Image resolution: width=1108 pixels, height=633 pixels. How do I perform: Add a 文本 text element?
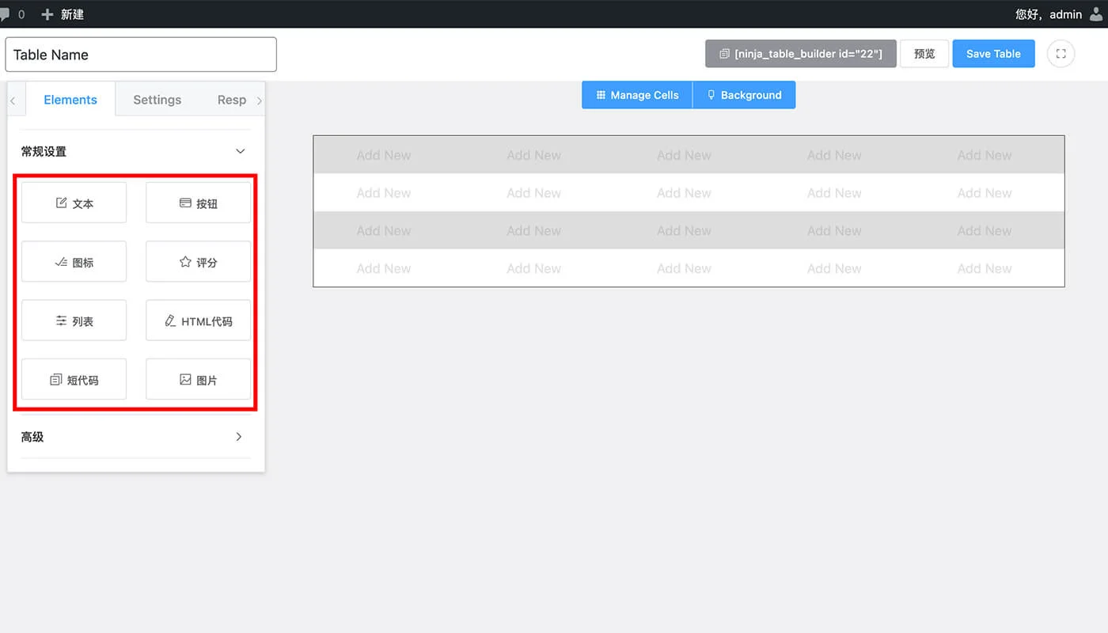pos(74,203)
